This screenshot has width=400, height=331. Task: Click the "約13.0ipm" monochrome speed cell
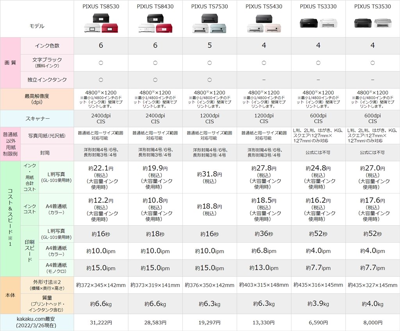264,268
